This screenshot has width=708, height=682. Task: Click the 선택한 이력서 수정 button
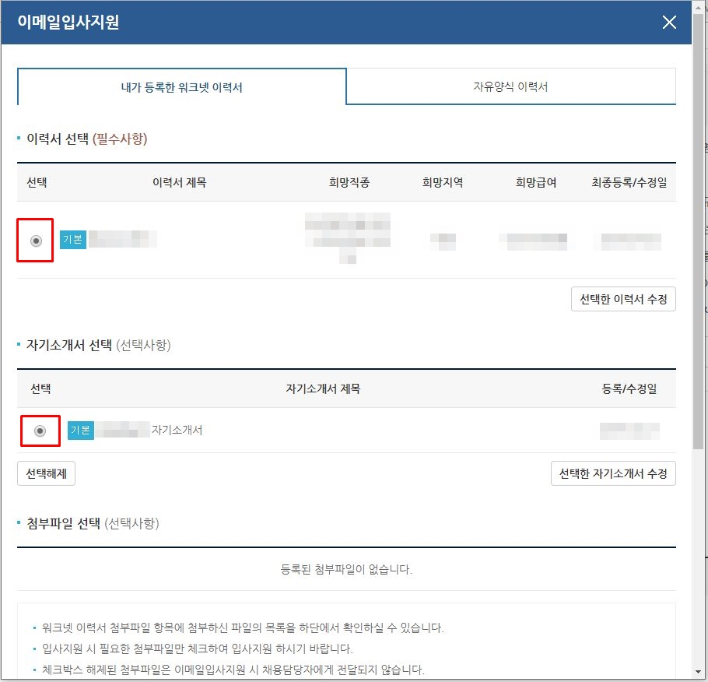[x=623, y=299]
